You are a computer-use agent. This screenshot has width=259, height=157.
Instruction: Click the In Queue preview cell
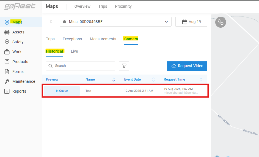click(62, 91)
